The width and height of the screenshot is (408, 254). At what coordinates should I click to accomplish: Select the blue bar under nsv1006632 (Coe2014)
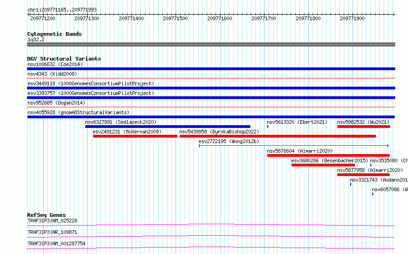click(x=211, y=69)
